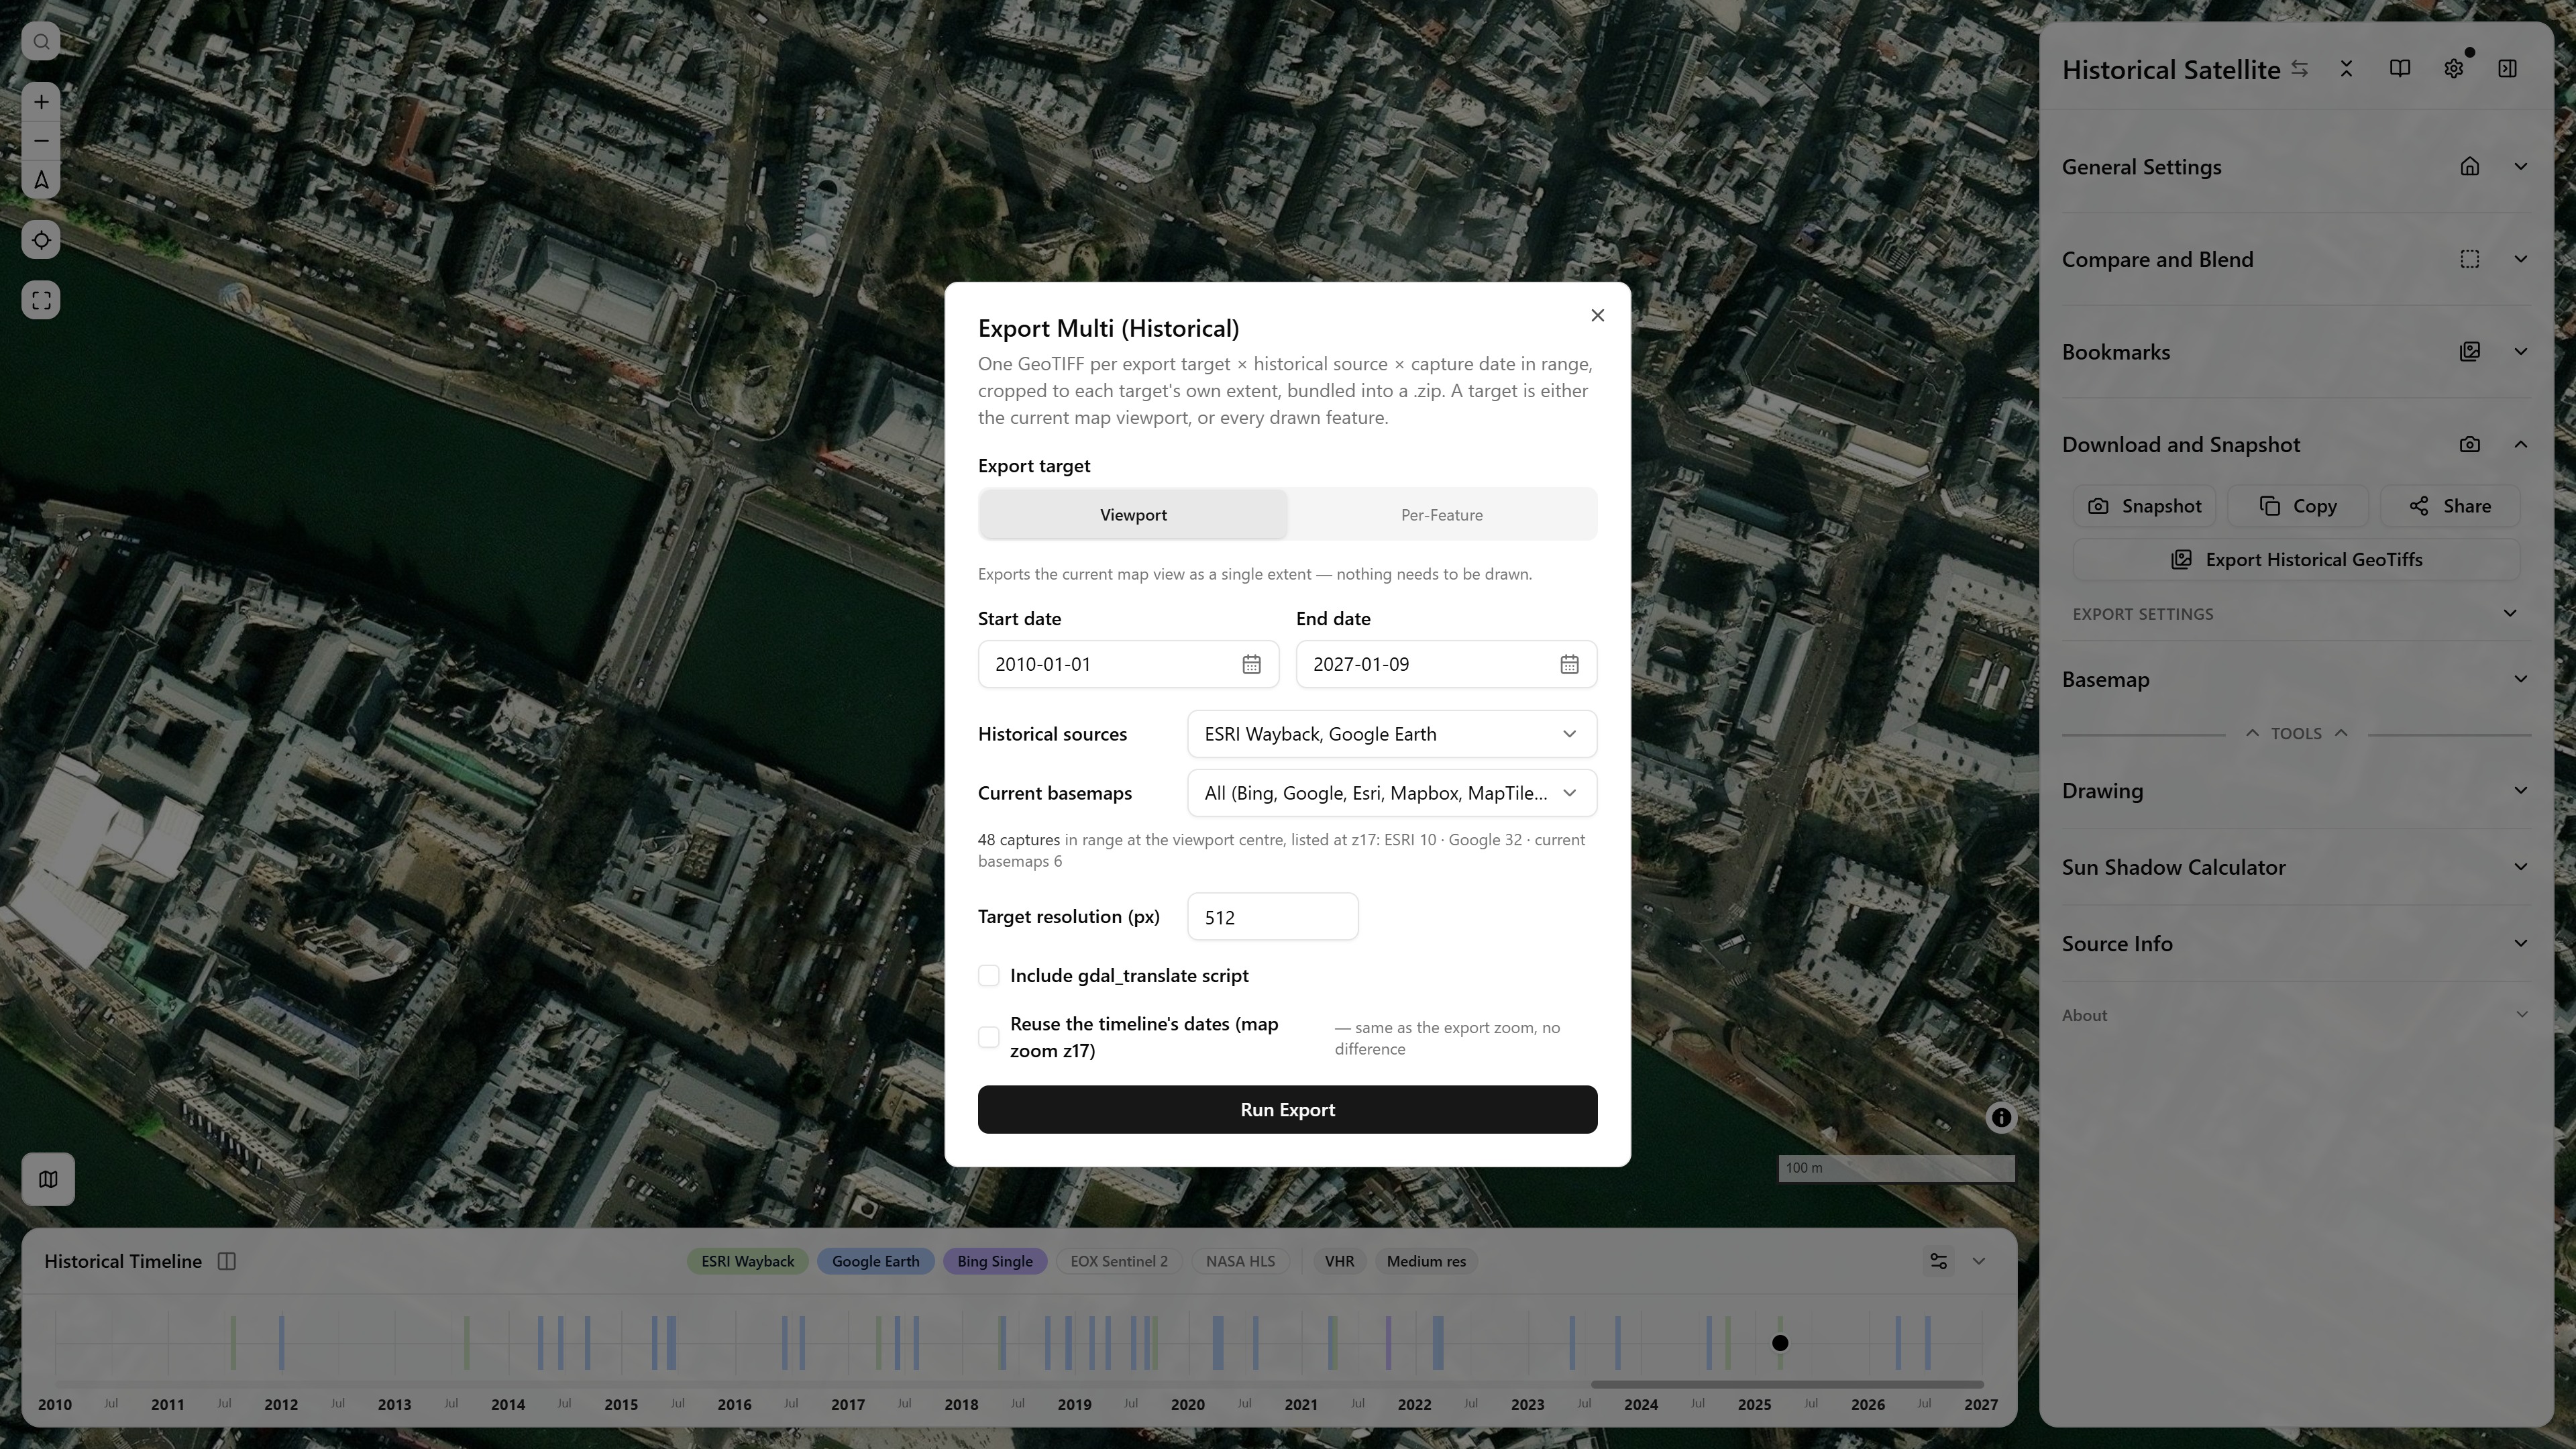Viewport: 2576px width, 1449px height.
Task: Toggle Bing Single source chip
Action: 995,1261
